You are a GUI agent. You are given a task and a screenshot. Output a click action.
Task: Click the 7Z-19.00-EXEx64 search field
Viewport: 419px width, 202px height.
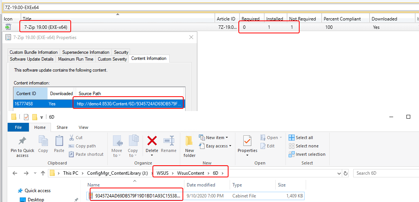pos(211,7)
